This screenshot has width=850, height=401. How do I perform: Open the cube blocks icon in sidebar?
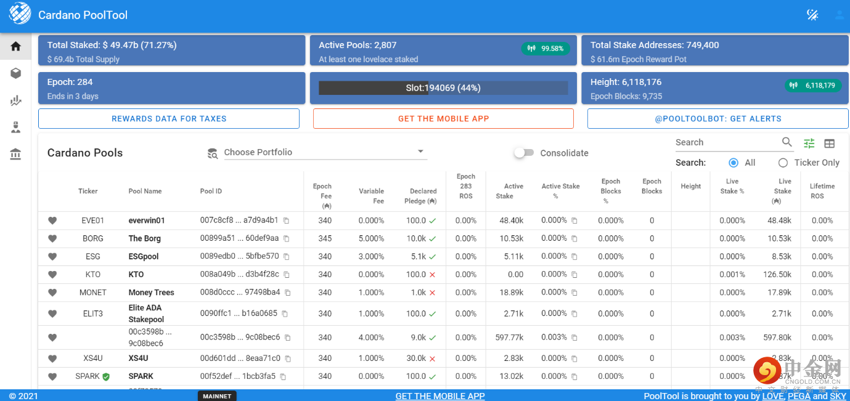pos(15,73)
